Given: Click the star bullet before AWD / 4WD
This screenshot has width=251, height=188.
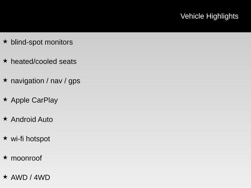Looking at the screenshot, I should click(5, 177).
